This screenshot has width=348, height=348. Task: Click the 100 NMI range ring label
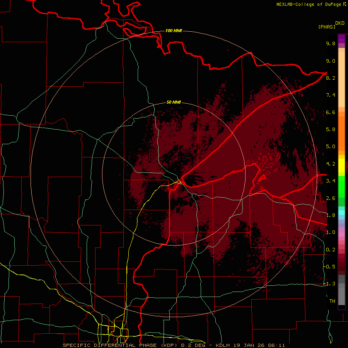tap(174, 31)
